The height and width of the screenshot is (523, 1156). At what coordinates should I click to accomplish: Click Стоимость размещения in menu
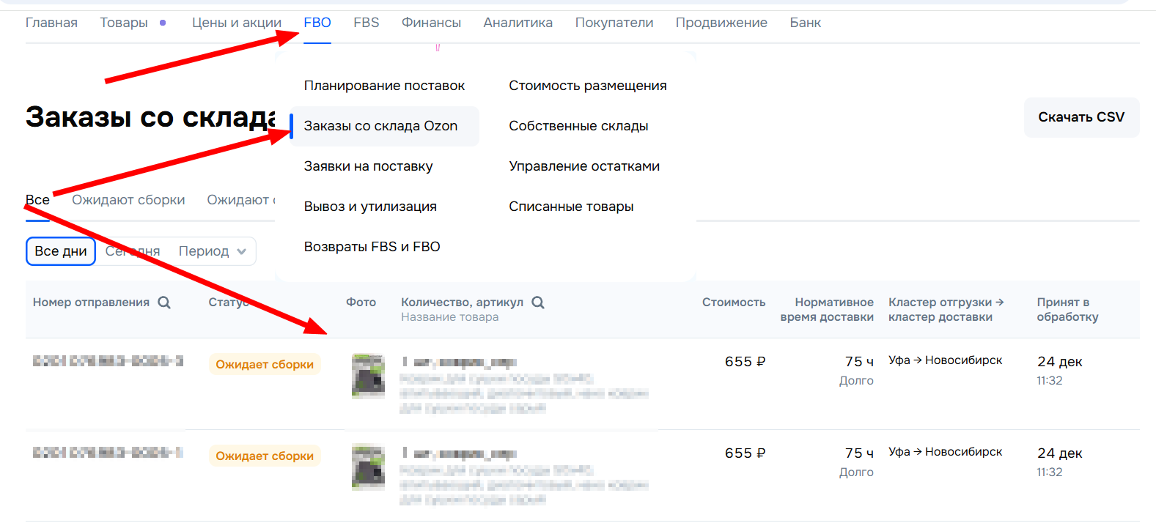[588, 86]
